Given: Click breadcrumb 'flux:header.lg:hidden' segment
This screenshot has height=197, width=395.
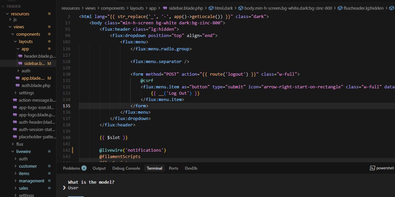Looking at the screenshot, I should [364, 8].
